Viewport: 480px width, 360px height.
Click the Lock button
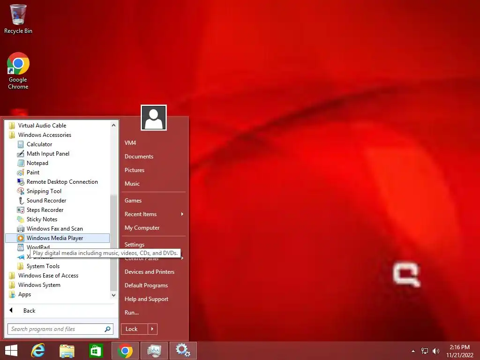135,329
